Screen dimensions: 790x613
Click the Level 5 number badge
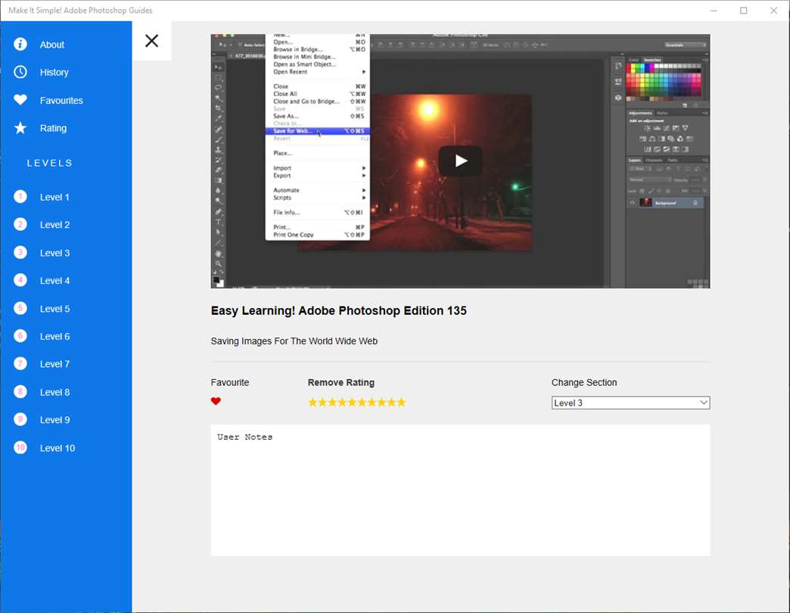tap(20, 308)
